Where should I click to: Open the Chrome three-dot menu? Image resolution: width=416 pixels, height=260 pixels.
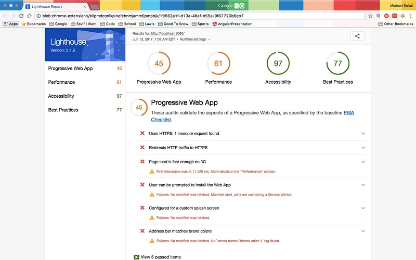point(411,16)
